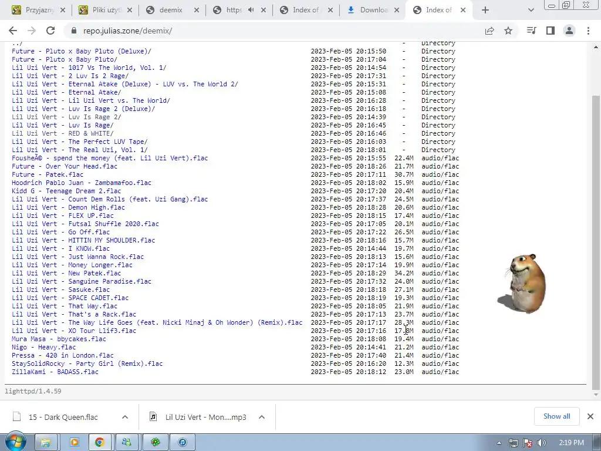Download Kidd G - Teenage Dream 2.flac
601x451 pixels.
coord(66,191)
